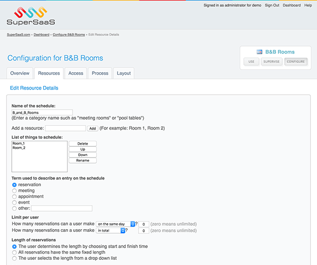Move resource with the Down button
This screenshot has width=317, height=265.
pyautogui.click(x=83, y=155)
